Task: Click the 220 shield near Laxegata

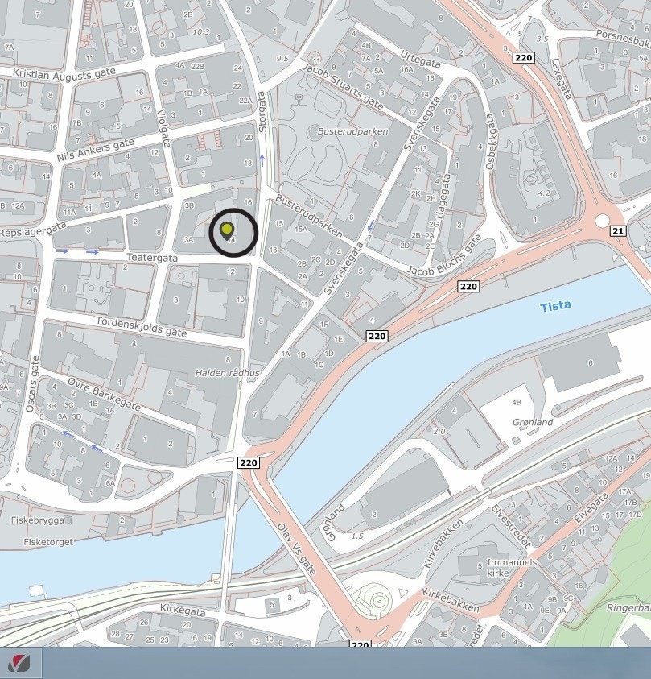Action: (523, 58)
